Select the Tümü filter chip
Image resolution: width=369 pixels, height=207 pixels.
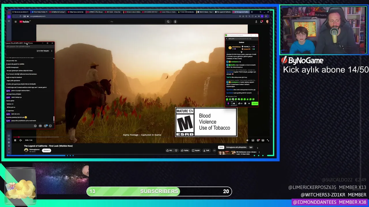click(221, 147)
